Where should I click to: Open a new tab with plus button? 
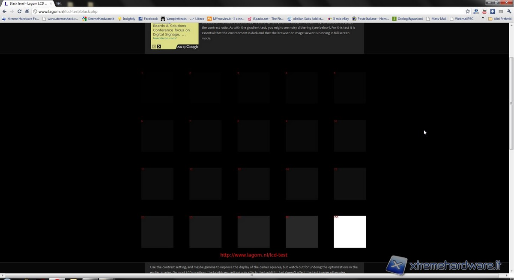coord(59,3)
